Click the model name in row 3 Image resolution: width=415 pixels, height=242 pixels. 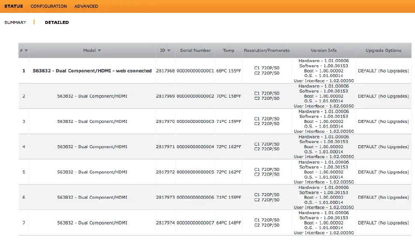click(92, 121)
